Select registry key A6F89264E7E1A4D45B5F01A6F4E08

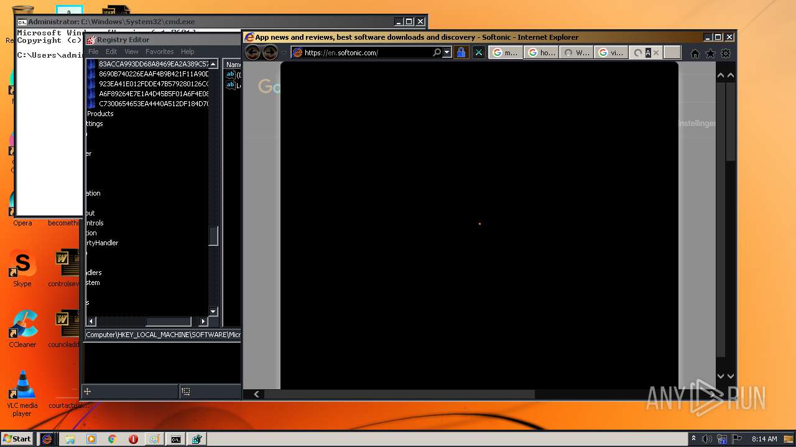click(x=154, y=94)
